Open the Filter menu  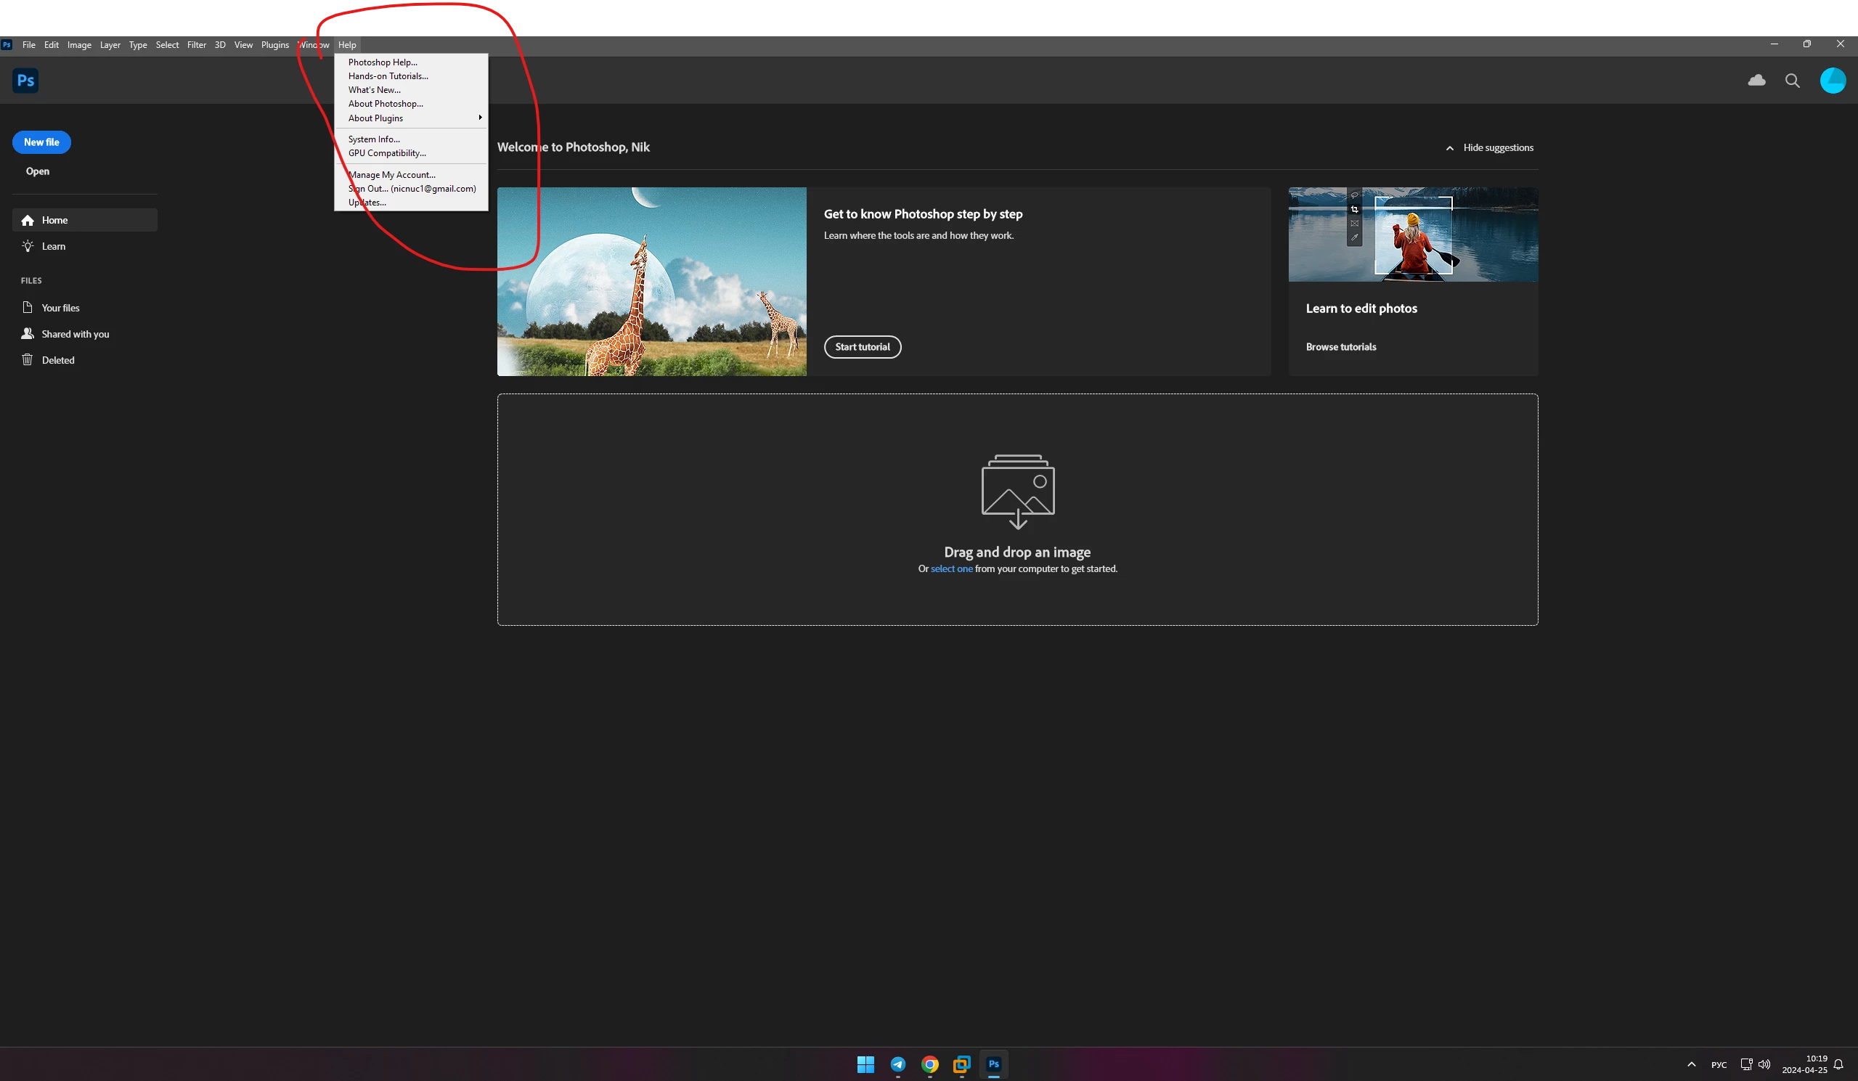[196, 45]
